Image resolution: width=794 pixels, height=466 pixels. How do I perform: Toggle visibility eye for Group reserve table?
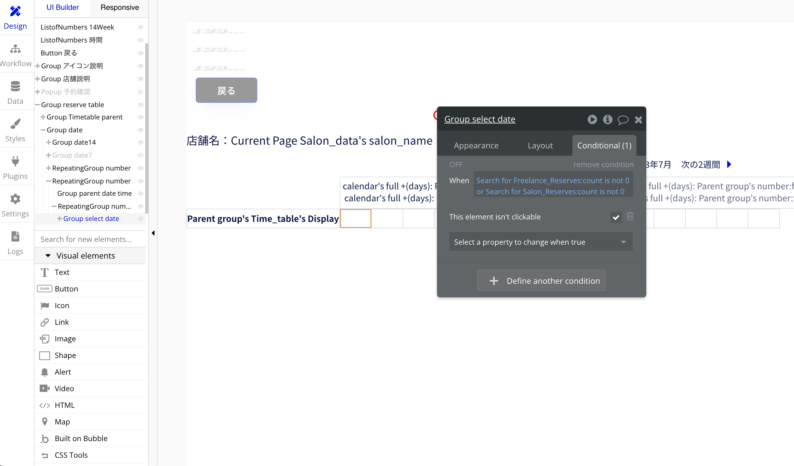pyautogui.click(x=141, y=105)
